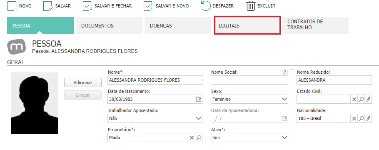Click into the Nome Reduzido field

coord(334,80)
